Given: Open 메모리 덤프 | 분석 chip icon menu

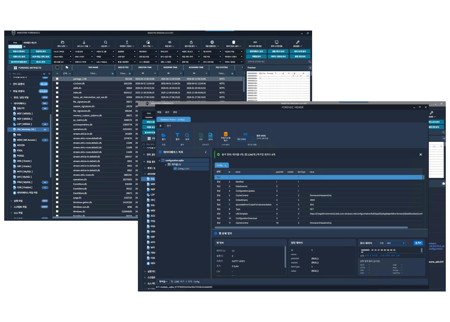Looking at the screenshot, I should (234, 42).
